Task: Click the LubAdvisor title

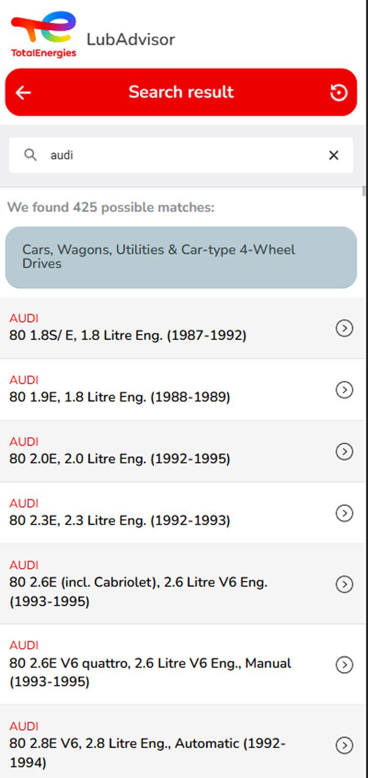Action: tap(131, 39)
